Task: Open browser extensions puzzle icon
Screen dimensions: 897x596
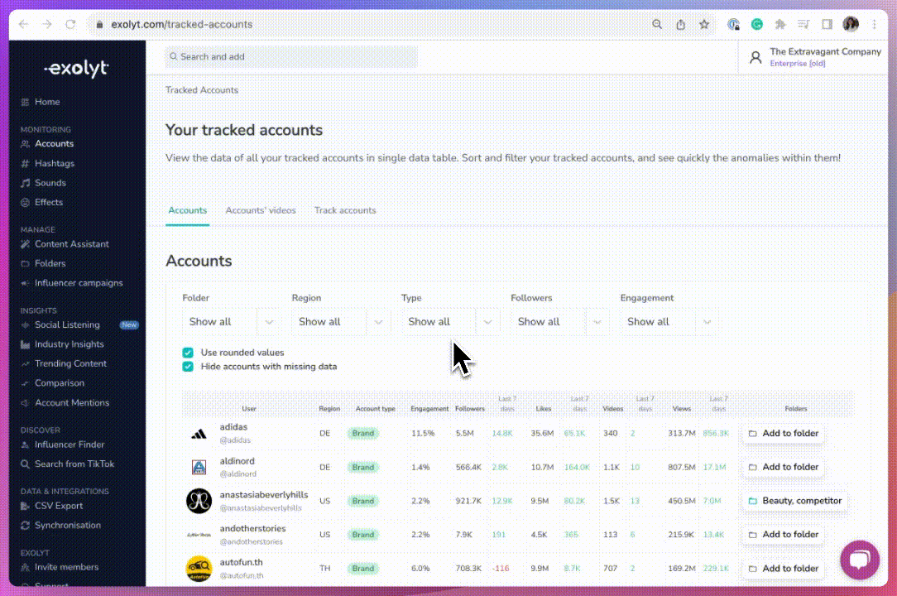Action: pyautogui.click(x=779, y=24)
